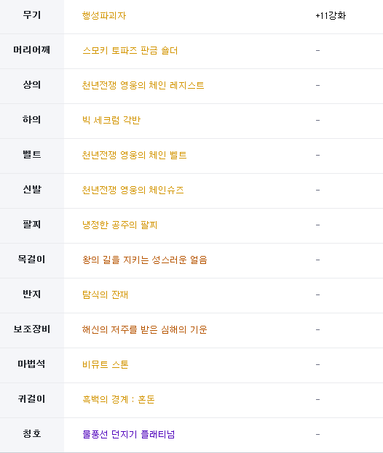Select the 목걸이 slot label

pyautogui.click(x=32, y=259)
